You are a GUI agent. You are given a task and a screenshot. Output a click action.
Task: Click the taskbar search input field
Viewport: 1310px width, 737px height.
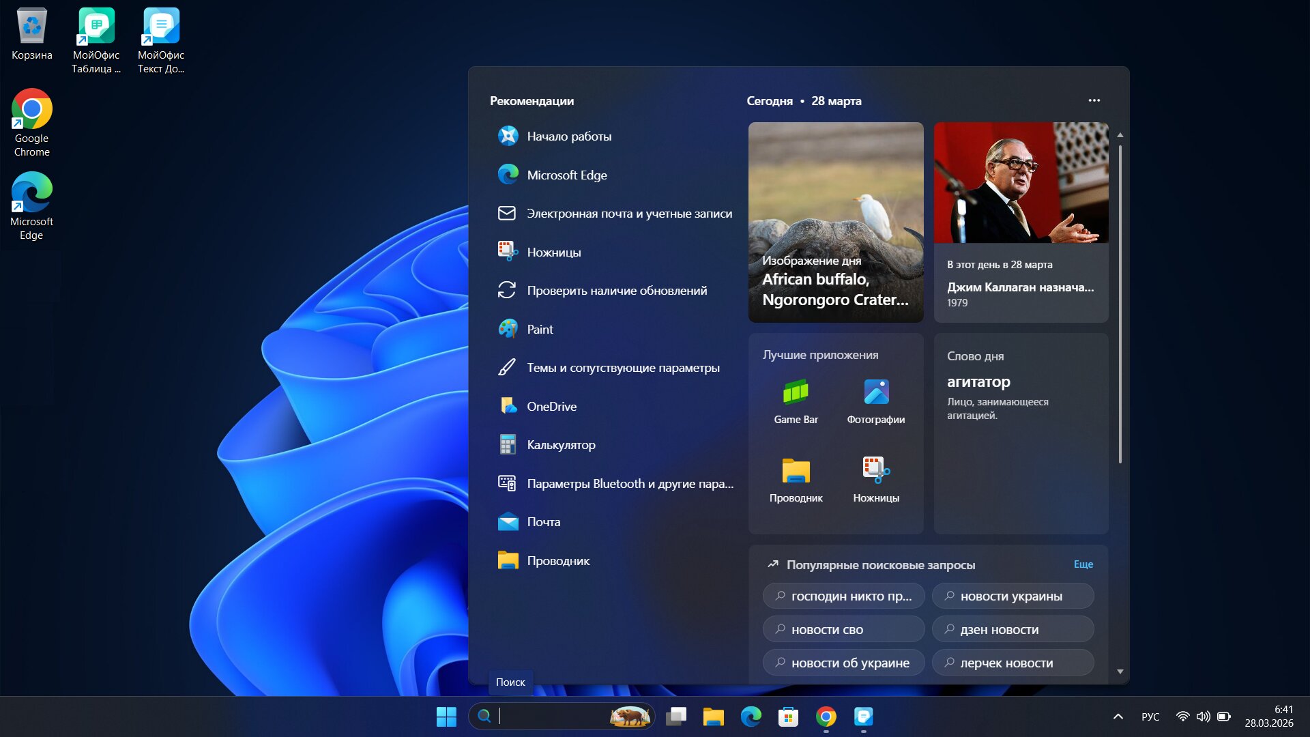[x=553, y=717]
